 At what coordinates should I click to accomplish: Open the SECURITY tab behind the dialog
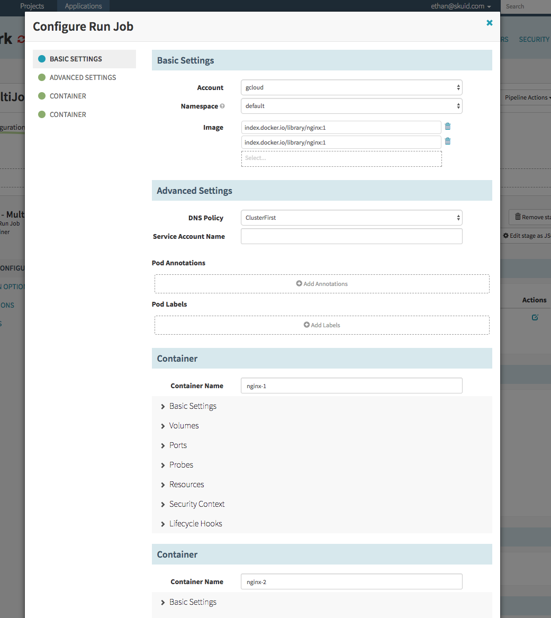[x=534, y=39]
